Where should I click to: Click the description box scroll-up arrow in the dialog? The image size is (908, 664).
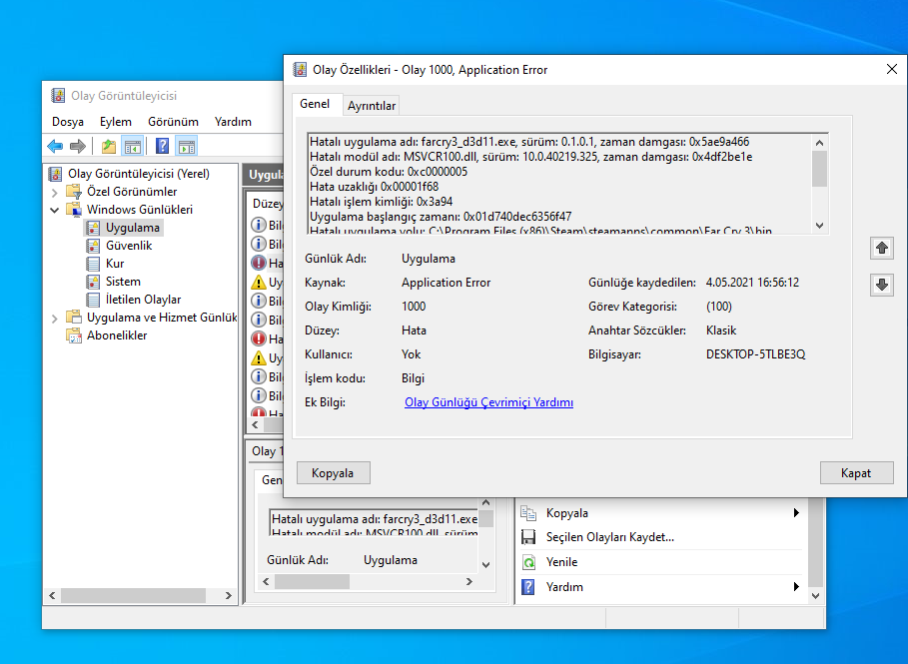pos(819,143)
